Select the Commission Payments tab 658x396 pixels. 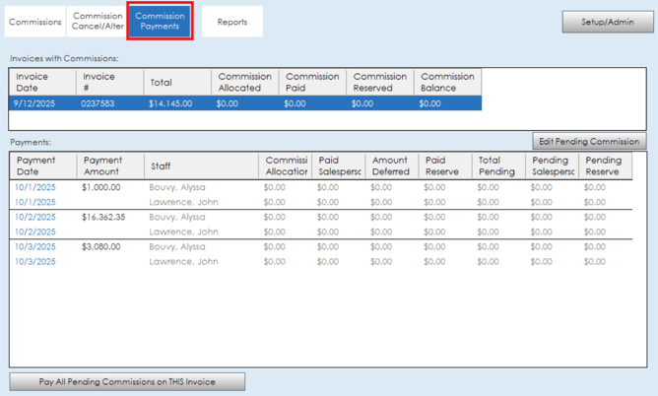point(160,22)
